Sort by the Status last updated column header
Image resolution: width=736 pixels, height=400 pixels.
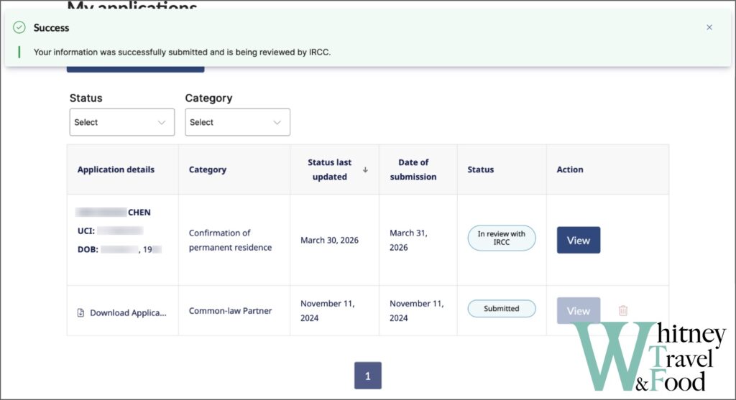[329, 169]
